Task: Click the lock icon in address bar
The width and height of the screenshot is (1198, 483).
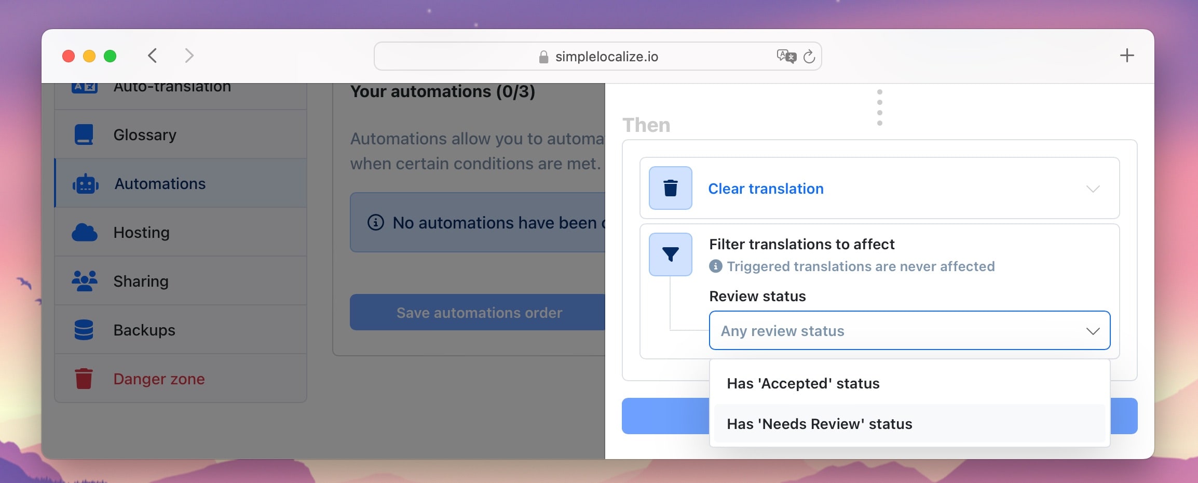Action: [543, 57]
